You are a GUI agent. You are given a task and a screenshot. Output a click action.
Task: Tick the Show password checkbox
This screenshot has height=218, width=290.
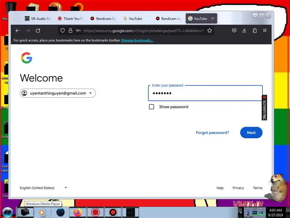click(152, 107)
